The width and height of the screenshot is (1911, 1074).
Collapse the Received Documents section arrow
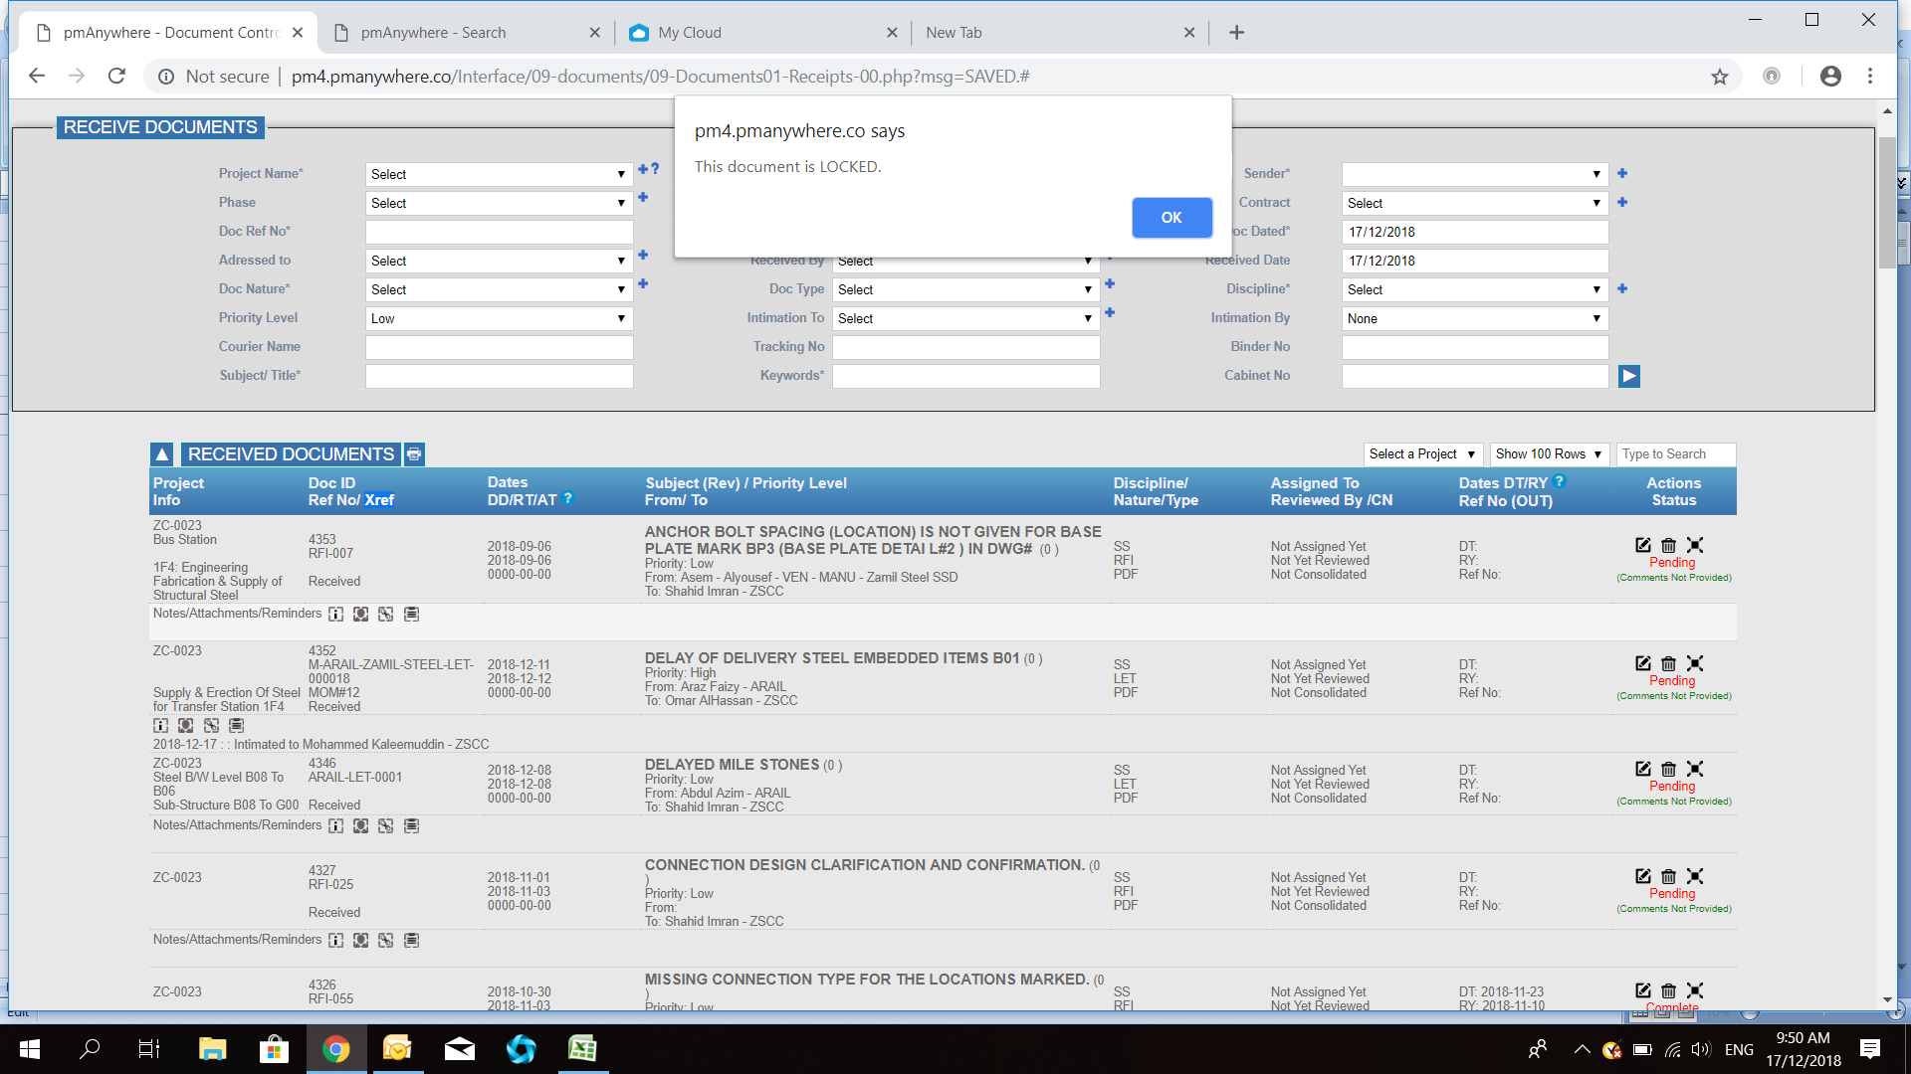coord(162,454)
